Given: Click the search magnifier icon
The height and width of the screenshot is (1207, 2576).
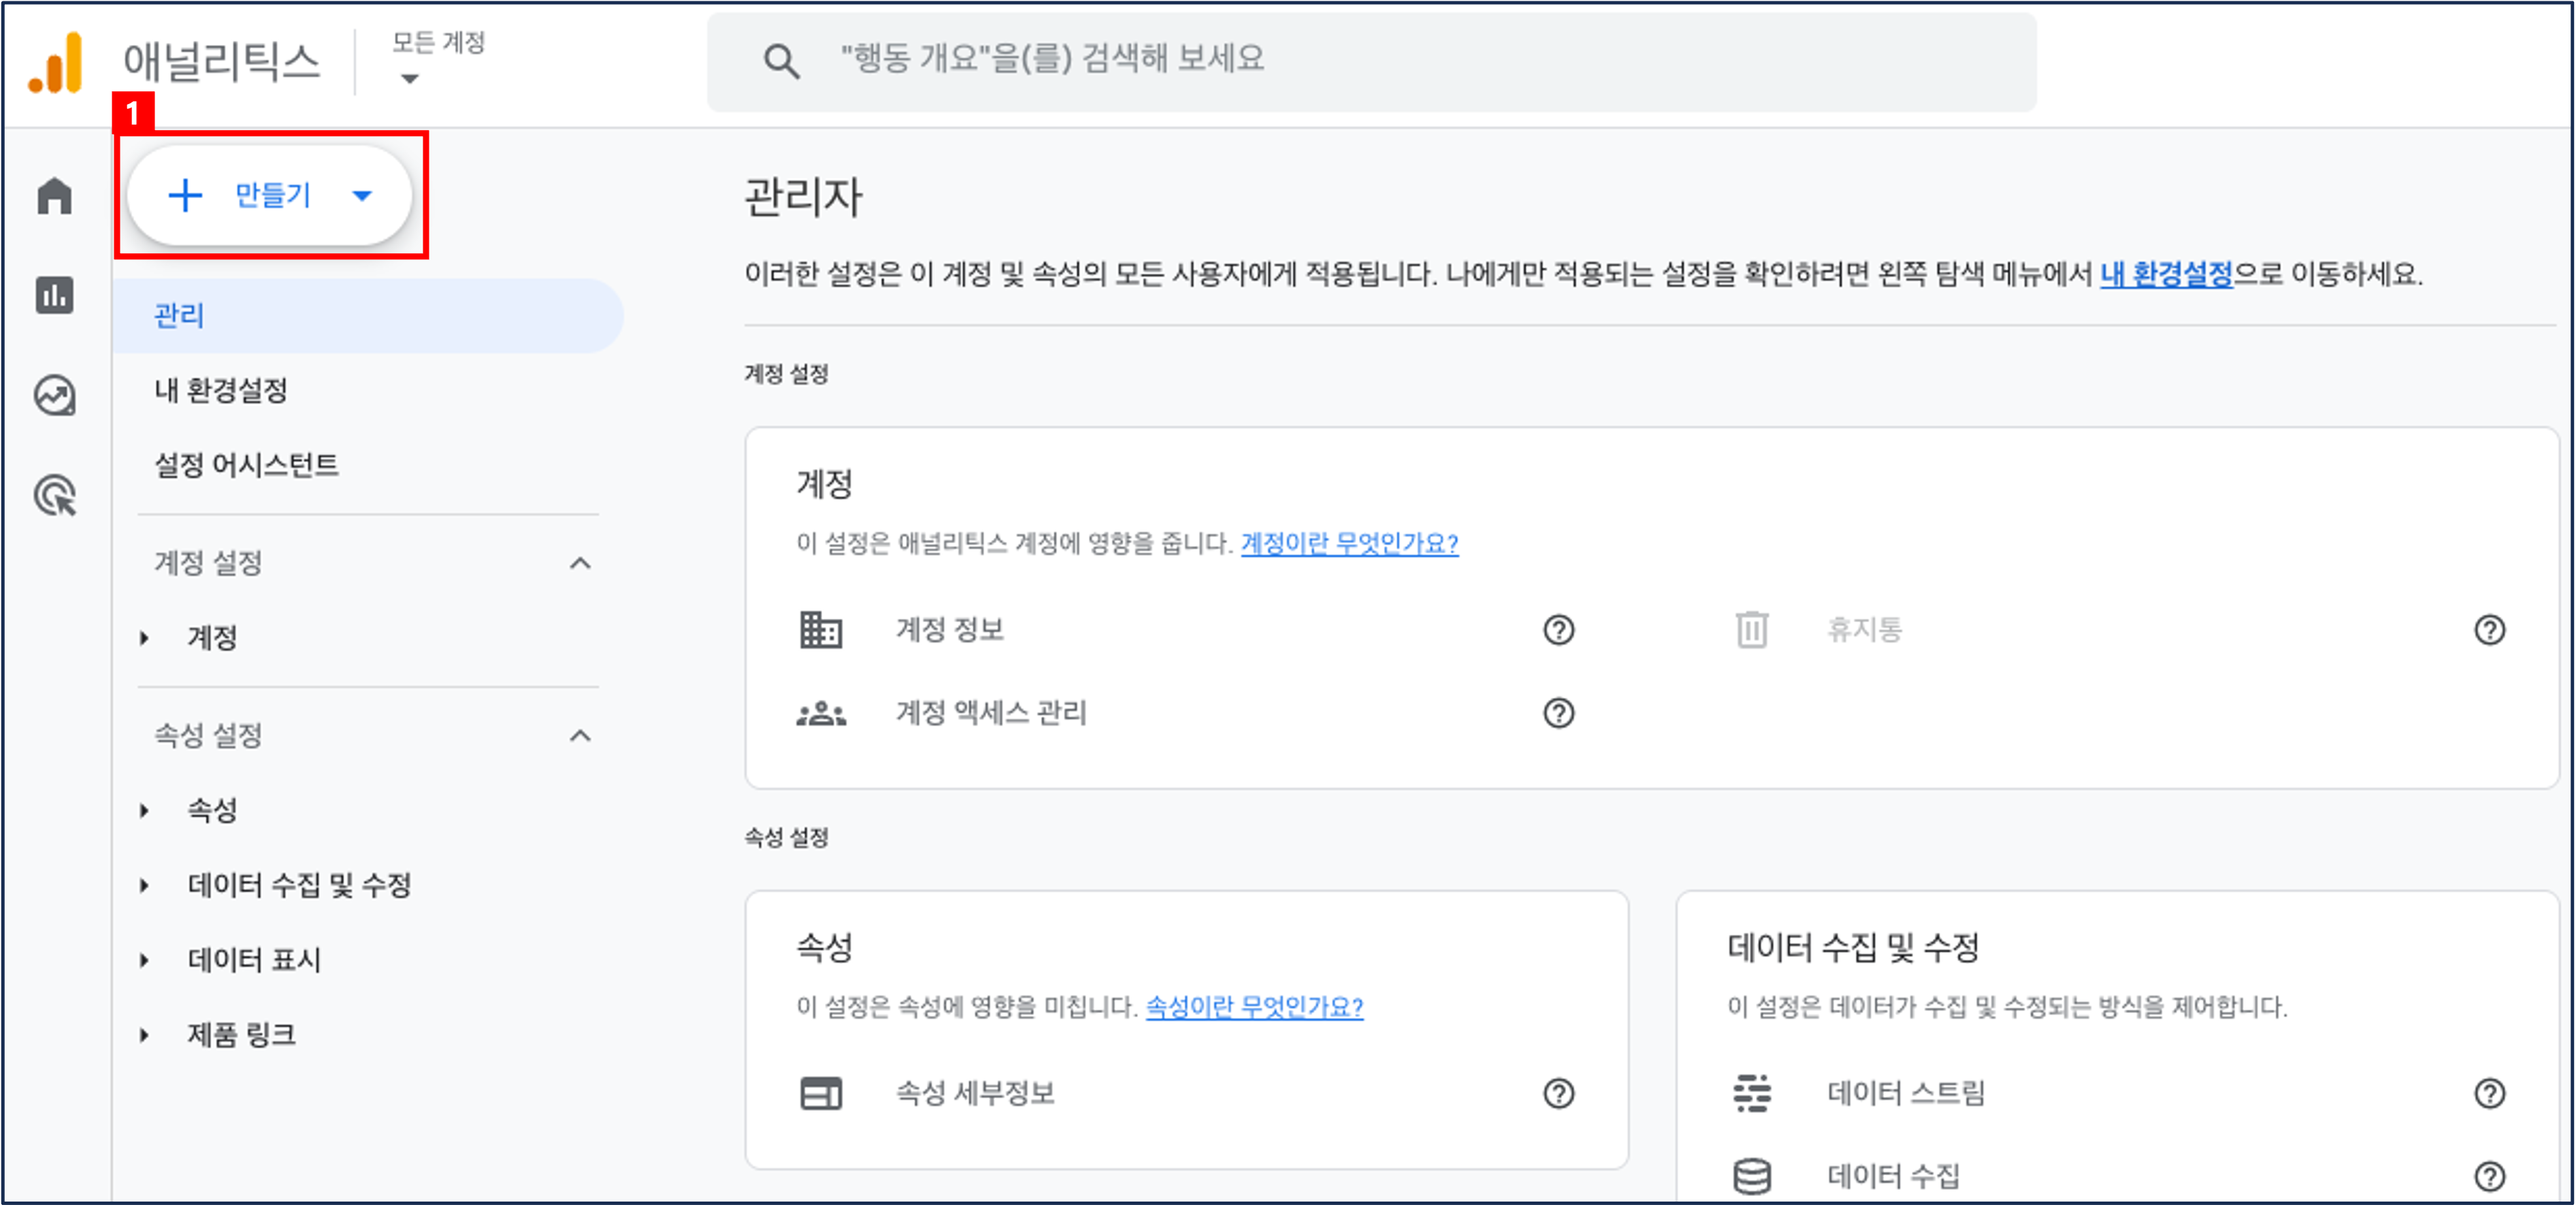Looking at the screenshot, I should (781, 62).
